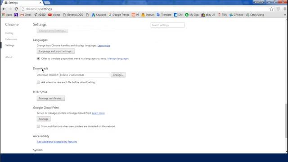Open the Cetak Ulang bookmark
288x162 pixels.
(255, 15)
